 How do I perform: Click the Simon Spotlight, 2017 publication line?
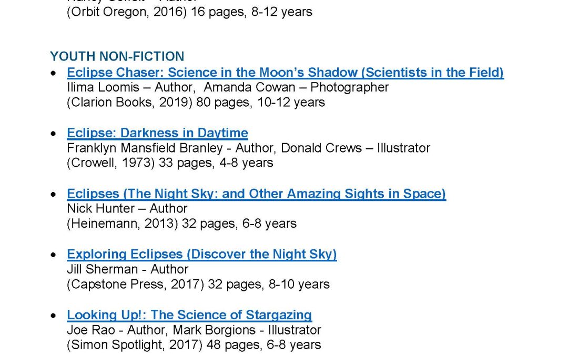click(194, 345)
